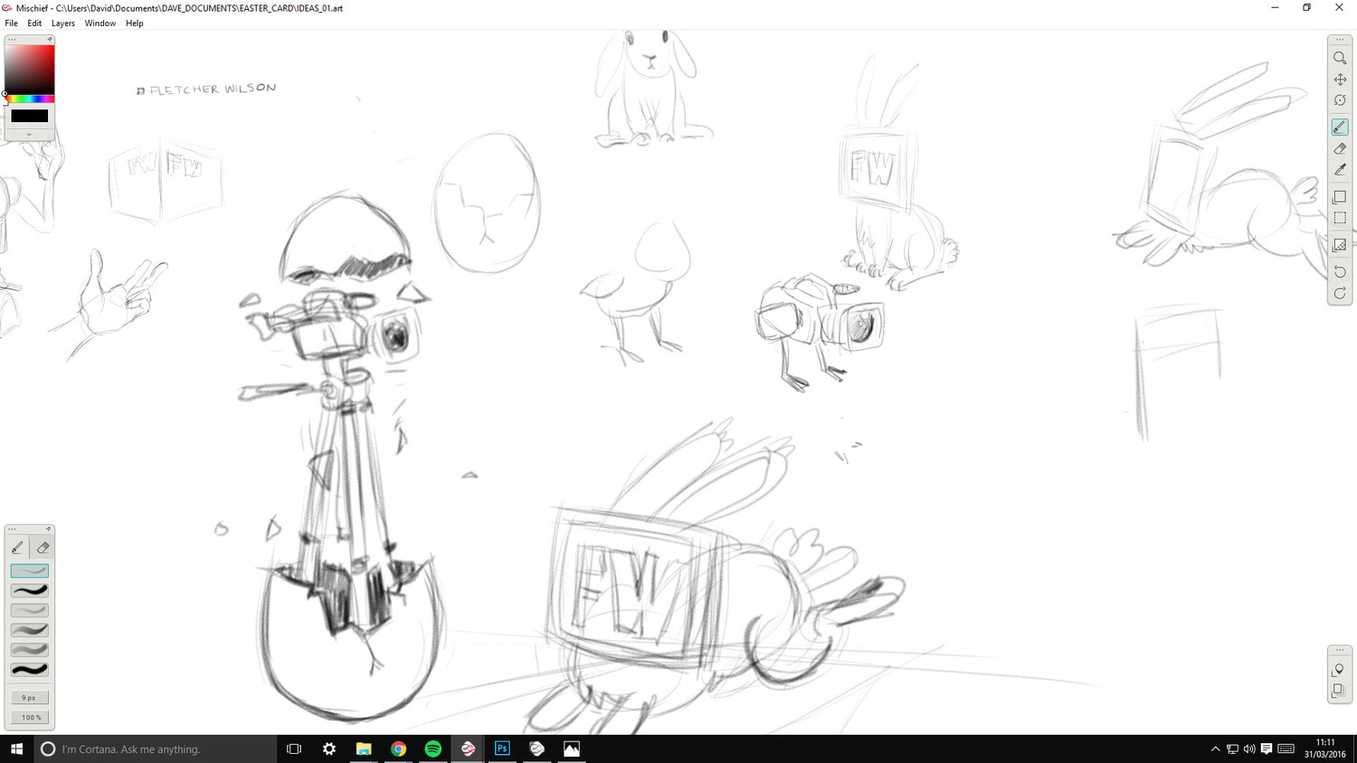This screenshot has height=763, width=1357.
Task: Redo using the redo arrow icon
Action: (x=1340, y=293)
